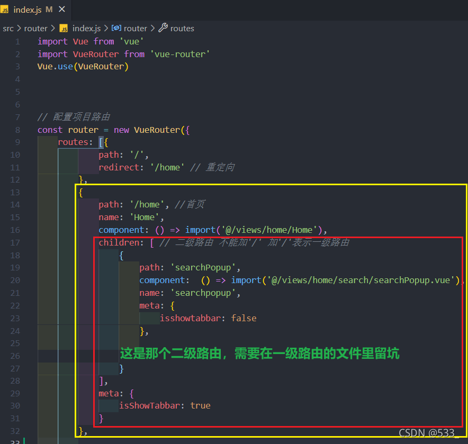The width and height of the screenshot is (468, 444).
Task: Click line number 16 in the gutter
Action: 15,230
